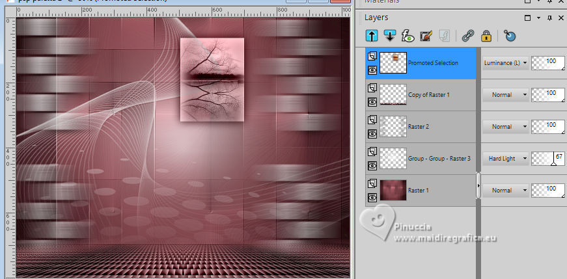The height and width of the screenshot is (279, 567).
Task: Open Luminance (L) blend mode dropdown
Action: click(x=506, y=63)
